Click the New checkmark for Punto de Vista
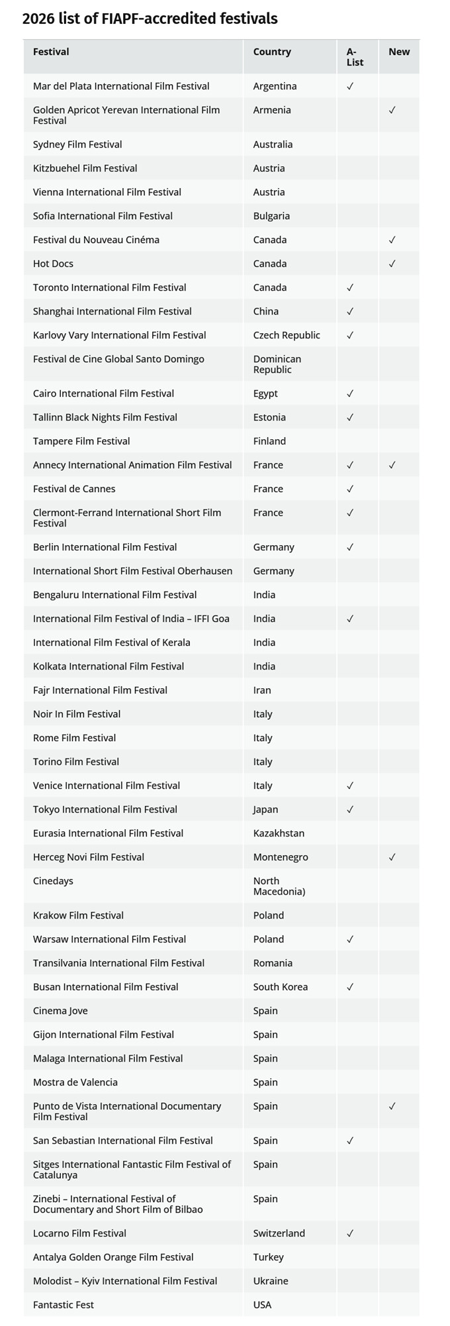The width and height of the screenshot is (450, 1326). tap(392, 1106)
